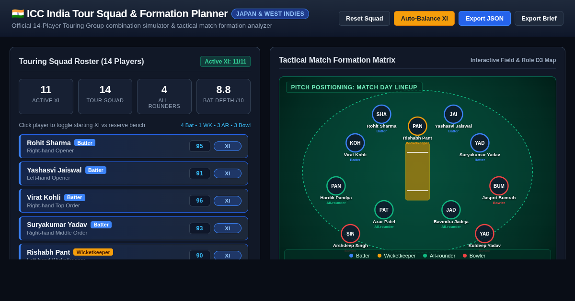Image resolution: width=575 pixels, height=301 pixels.
Task: Select Arshdeep Singh SIN bowler node
Action: click(350, 234)
